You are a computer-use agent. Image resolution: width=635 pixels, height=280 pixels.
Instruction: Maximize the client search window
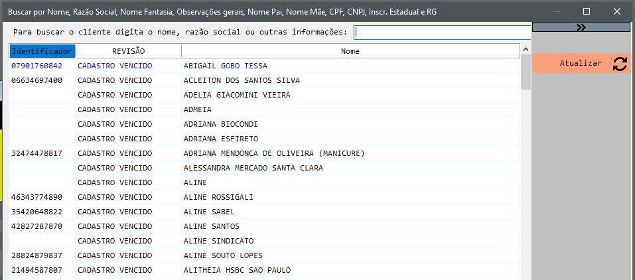coord(586,11)
